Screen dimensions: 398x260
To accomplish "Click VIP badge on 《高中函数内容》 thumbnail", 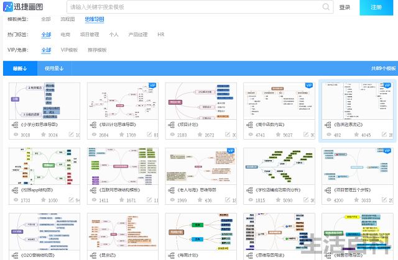I will 308,86.
